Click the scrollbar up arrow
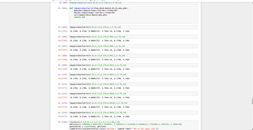Viewport: 253px width, 130px height. click(x=252, y=1)
